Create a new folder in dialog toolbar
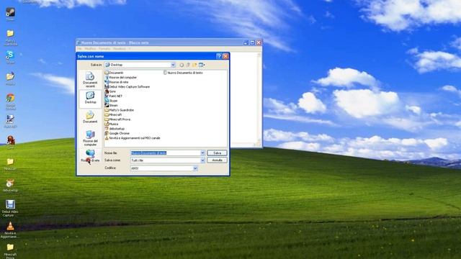 [x=194, y=65]
